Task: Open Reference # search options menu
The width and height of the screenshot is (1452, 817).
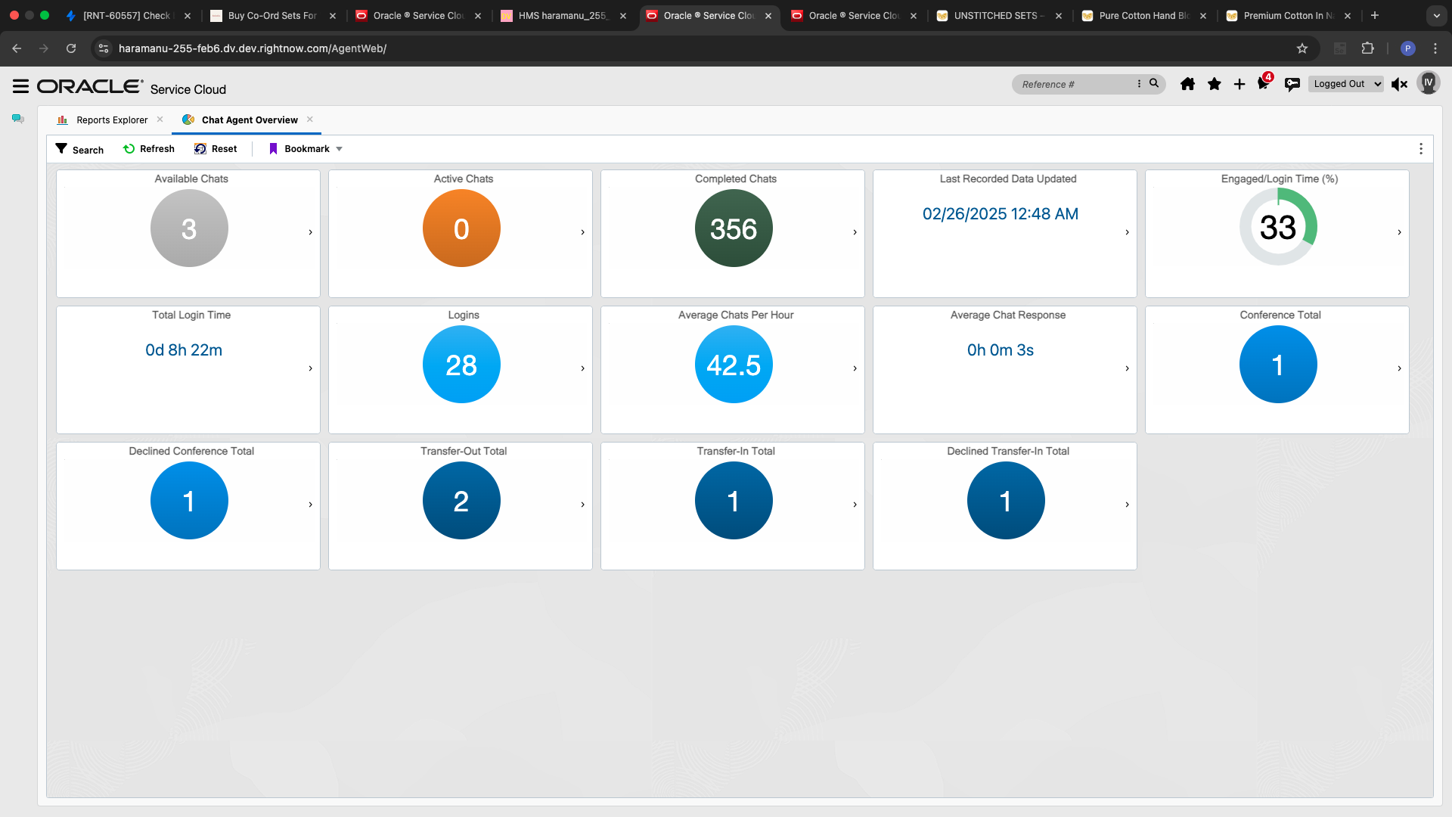Action: coord(1139,84)
